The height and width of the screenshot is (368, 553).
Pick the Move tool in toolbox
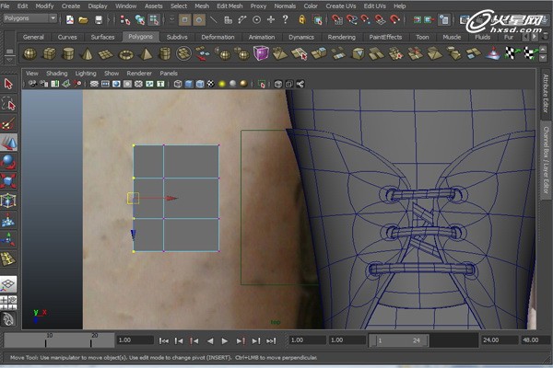pyautogui.click(x=8, y=142)
